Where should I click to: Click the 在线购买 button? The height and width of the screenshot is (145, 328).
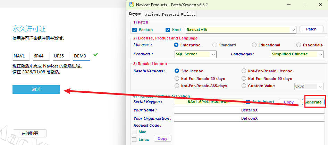pos(30,133)
